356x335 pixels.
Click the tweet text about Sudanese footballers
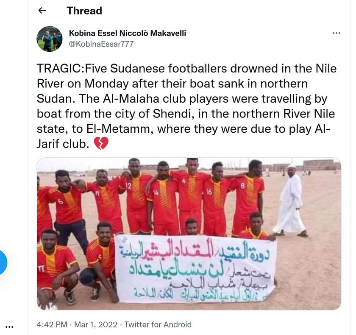186,106
